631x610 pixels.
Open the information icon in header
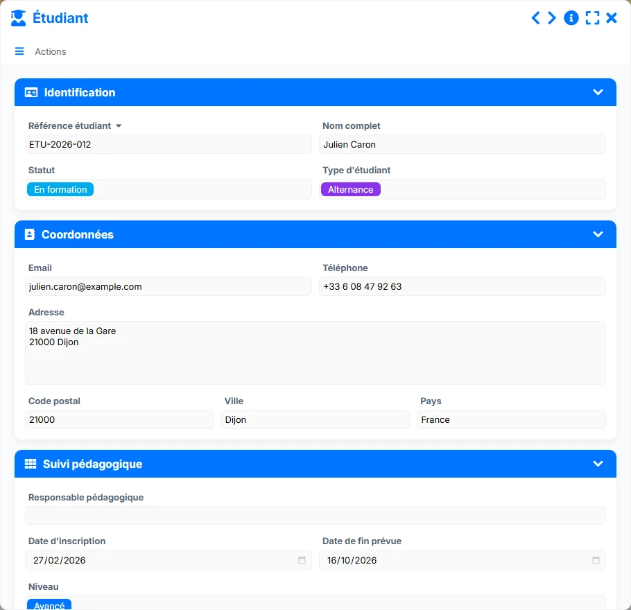click(x=571, y=18)
